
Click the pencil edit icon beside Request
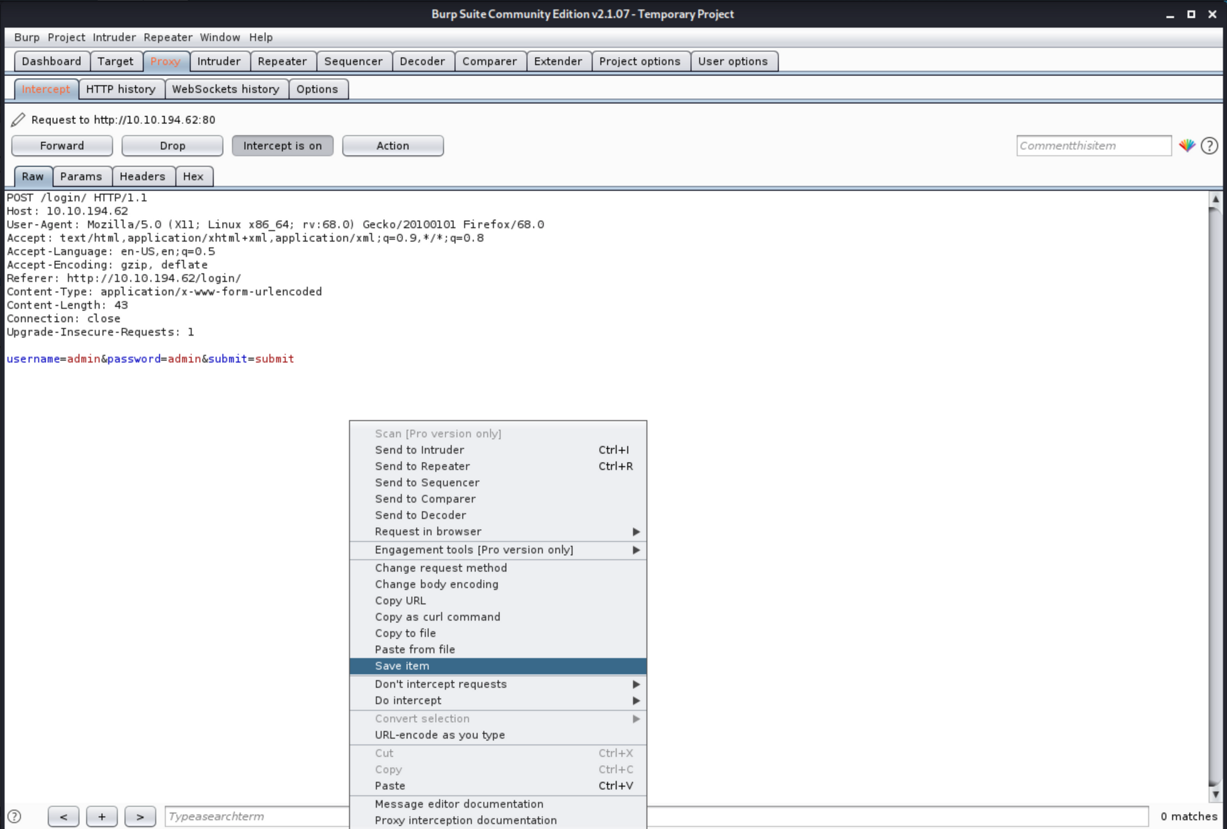click(18, 120)
